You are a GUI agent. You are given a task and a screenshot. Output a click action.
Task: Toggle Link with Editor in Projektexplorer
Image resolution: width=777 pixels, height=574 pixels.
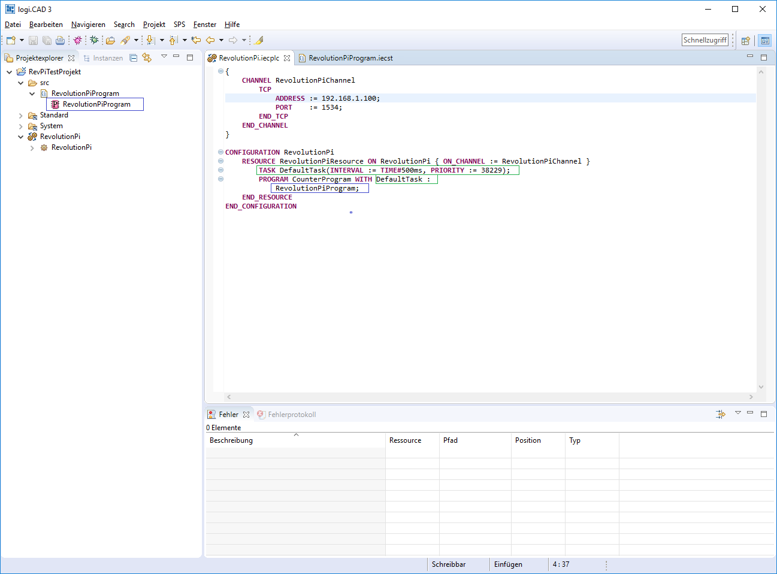tap(147, 58)
